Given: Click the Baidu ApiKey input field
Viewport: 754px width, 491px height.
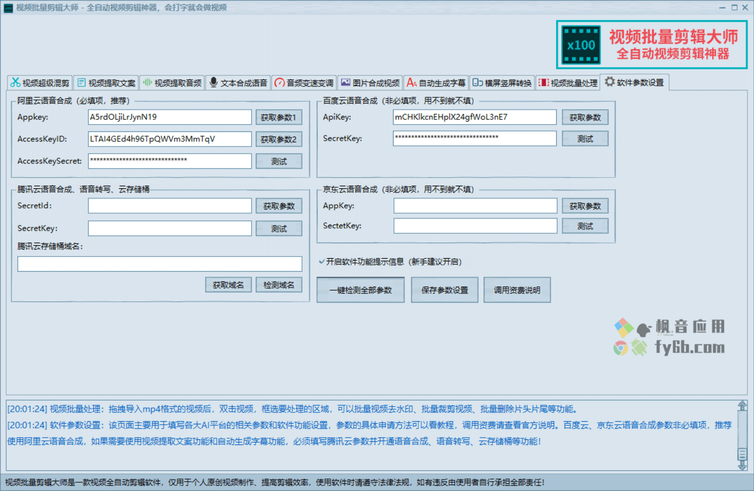Looking at the screenshot, I should tap(475, 117).
